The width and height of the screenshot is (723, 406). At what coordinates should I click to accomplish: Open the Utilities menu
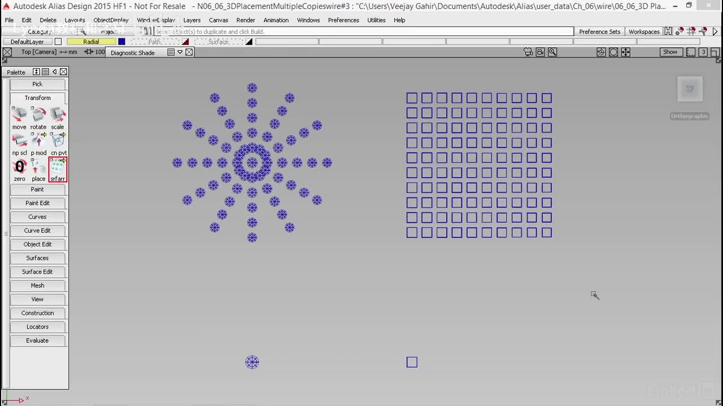tap(376, 20)
